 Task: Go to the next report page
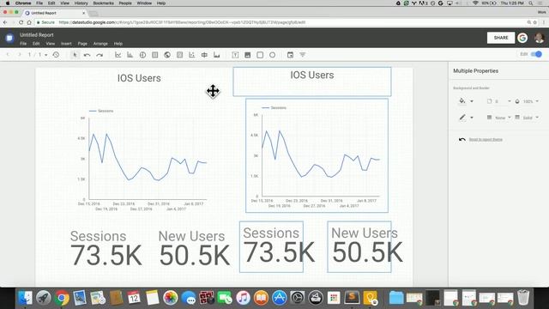point(20,55)
